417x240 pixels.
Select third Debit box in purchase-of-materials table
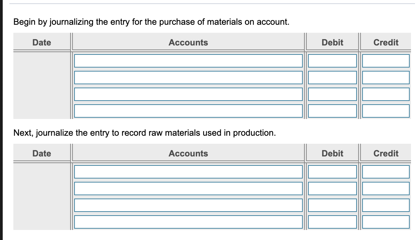(332, 94)
